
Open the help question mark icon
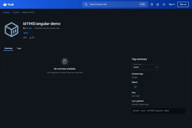point(152,4)
